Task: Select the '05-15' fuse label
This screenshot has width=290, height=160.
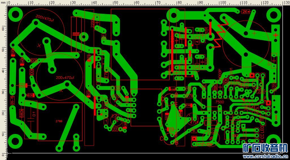Action: click(13, 100)
